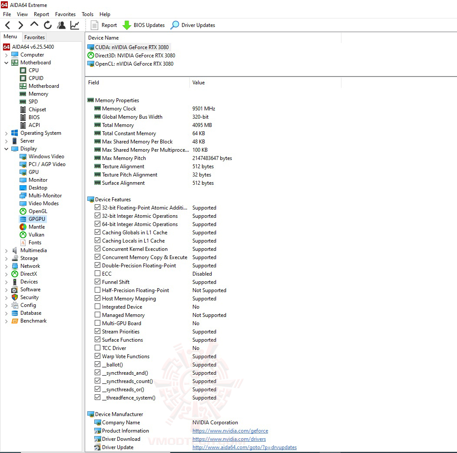457x453 pixels.
Task: Click the refresh icon in the toolbar
Action: 48,25
